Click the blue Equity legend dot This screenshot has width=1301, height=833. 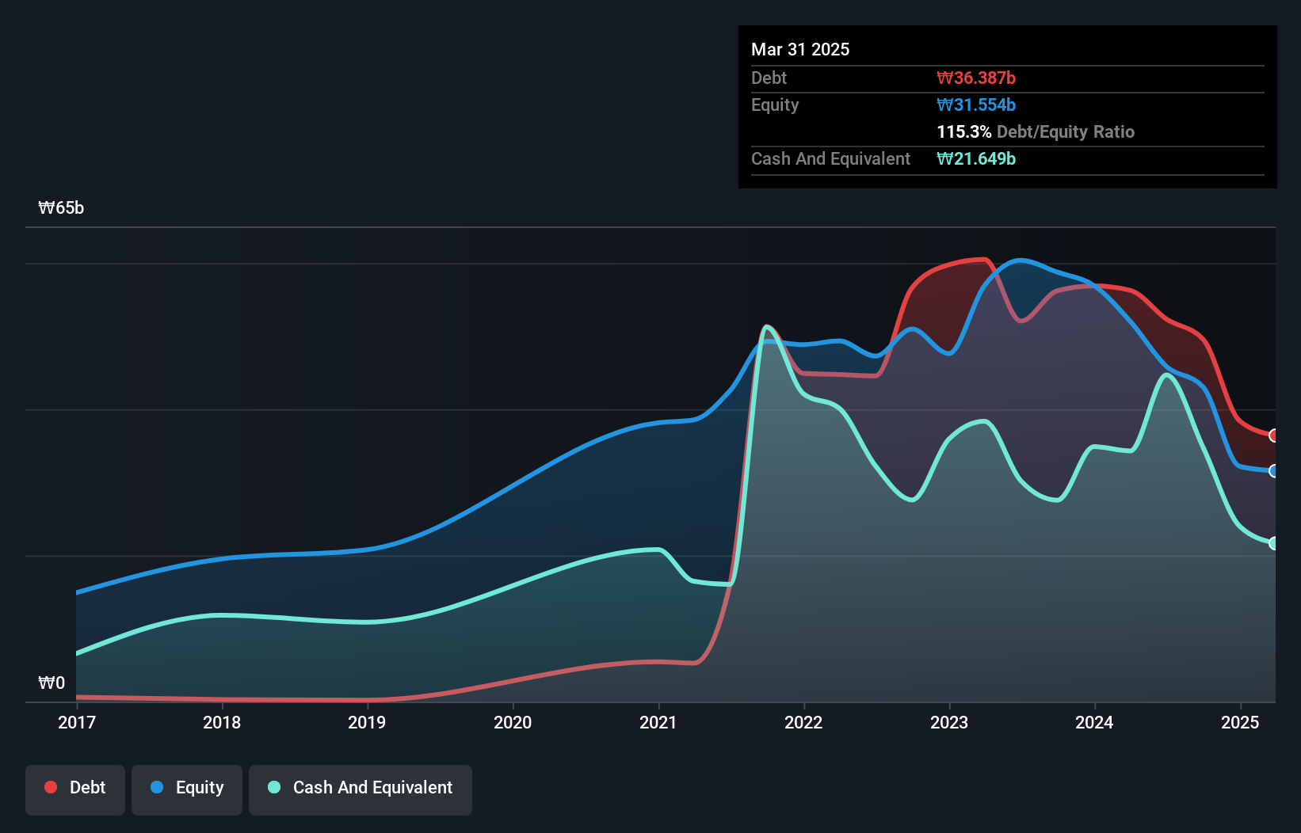coord(158,787)
